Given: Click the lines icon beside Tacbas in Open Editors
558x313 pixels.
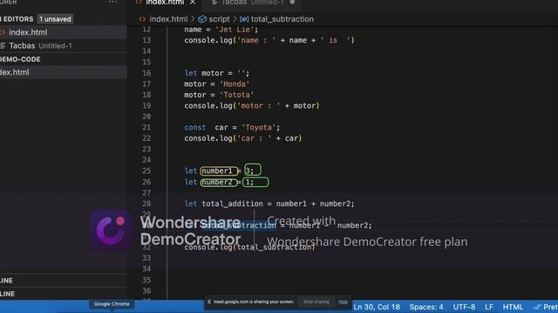Looking at the screenshot, I should 3,46.
